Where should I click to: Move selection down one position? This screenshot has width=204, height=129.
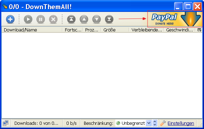point(96,19)
